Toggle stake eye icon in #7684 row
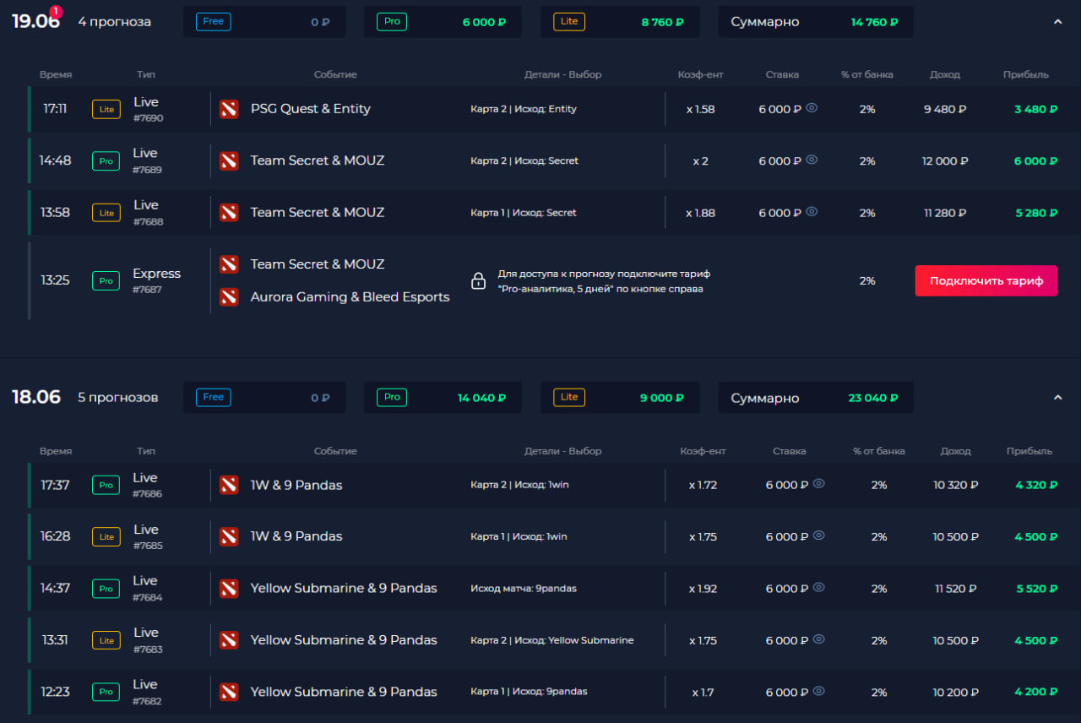 (818, 587)
